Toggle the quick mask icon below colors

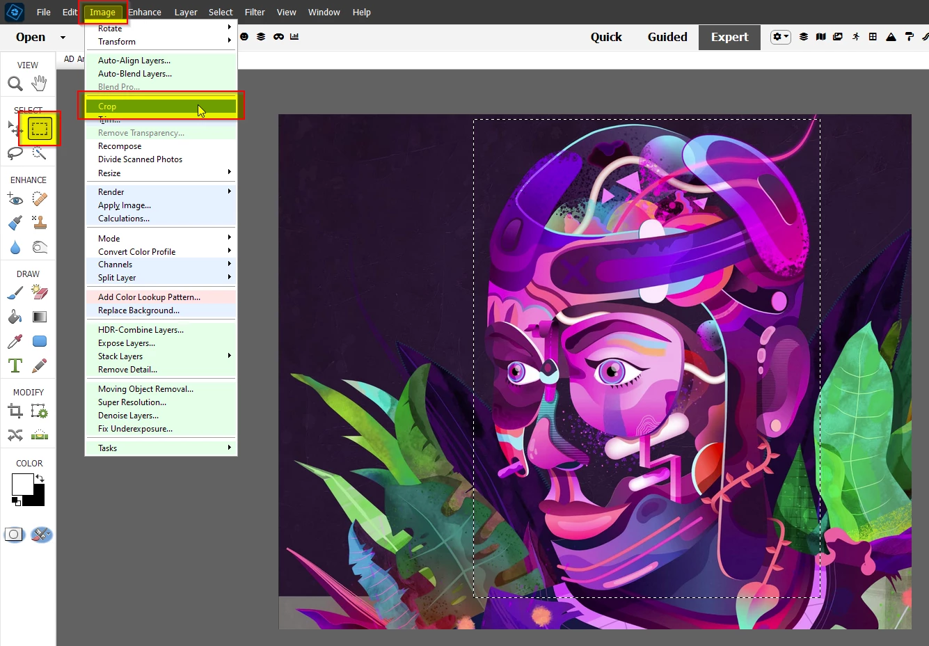14,535
